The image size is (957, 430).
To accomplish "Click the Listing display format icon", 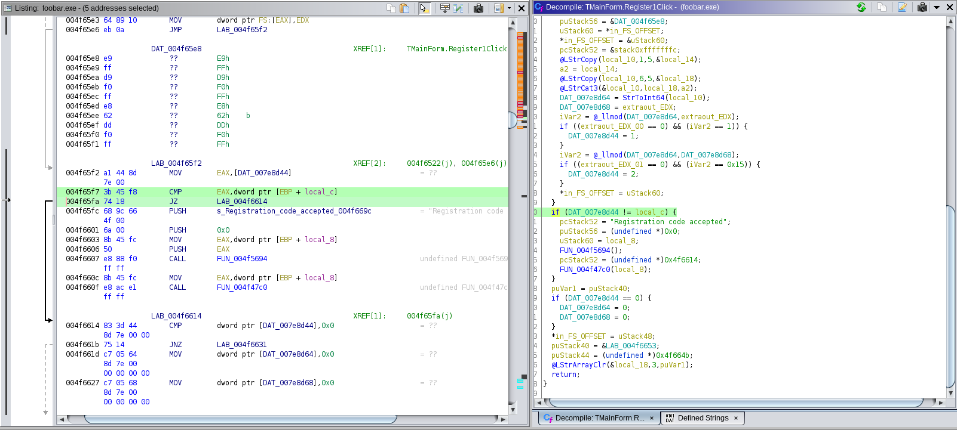I will (x=499, y=8).
